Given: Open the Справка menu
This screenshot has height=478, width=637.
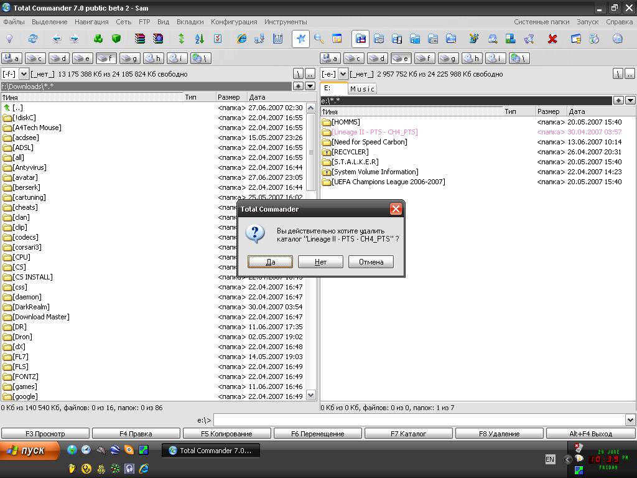Looking at the screenshot, I should pos(619,22).
